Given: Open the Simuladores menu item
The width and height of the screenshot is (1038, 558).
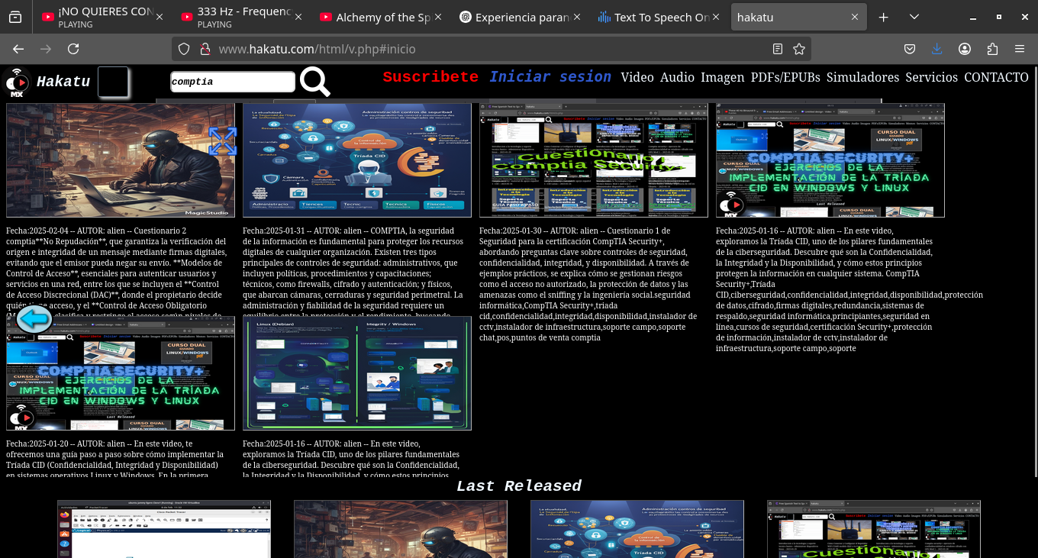Looking at the screenshot, I should pyautogui.click(x=862, y=77).
